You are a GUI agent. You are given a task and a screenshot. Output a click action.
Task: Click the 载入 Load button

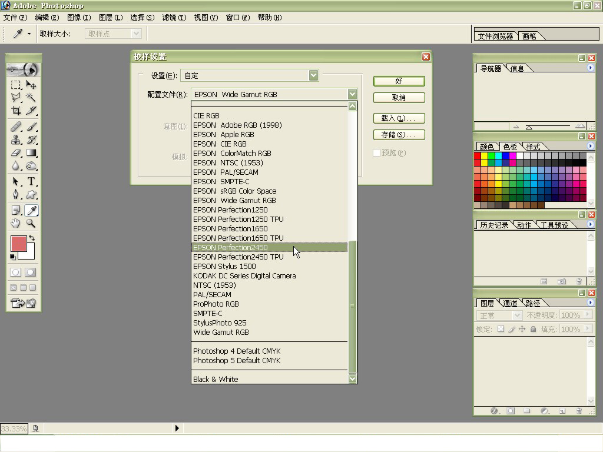point(399,118)
